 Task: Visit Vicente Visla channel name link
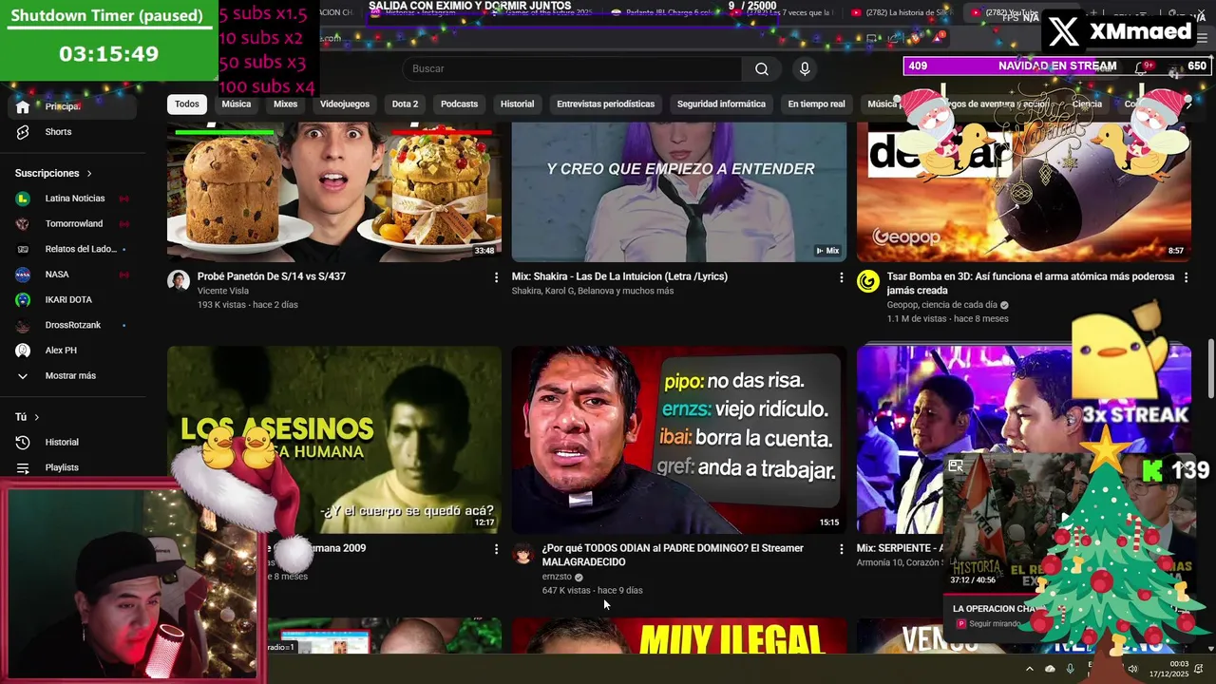tap(223, 292)
